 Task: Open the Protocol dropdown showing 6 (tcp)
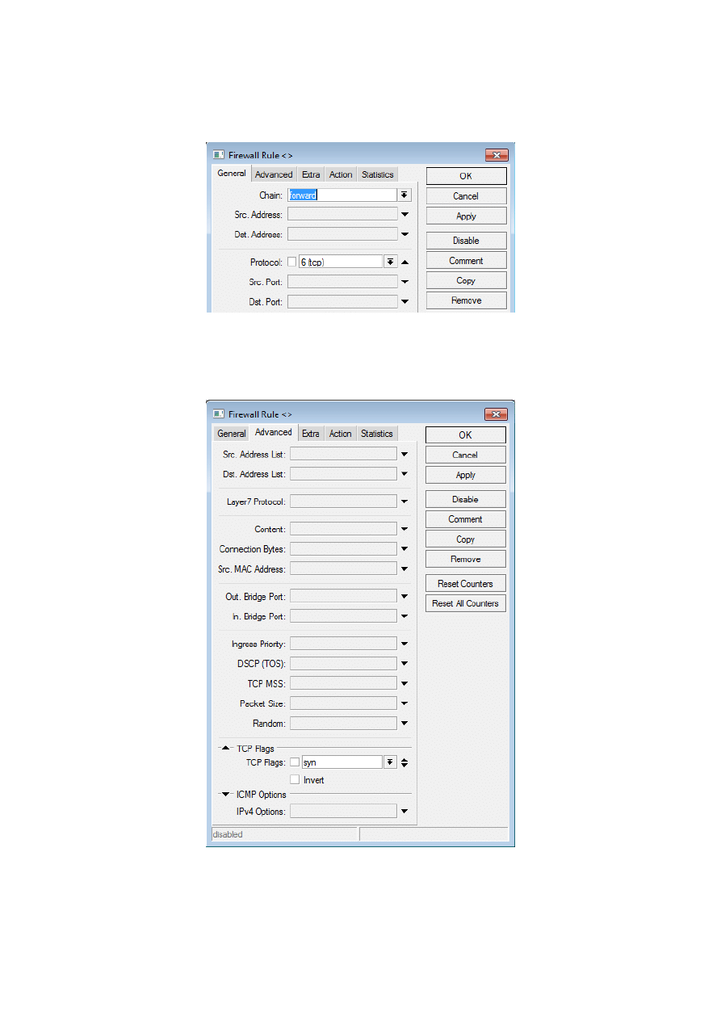(390, 262)
